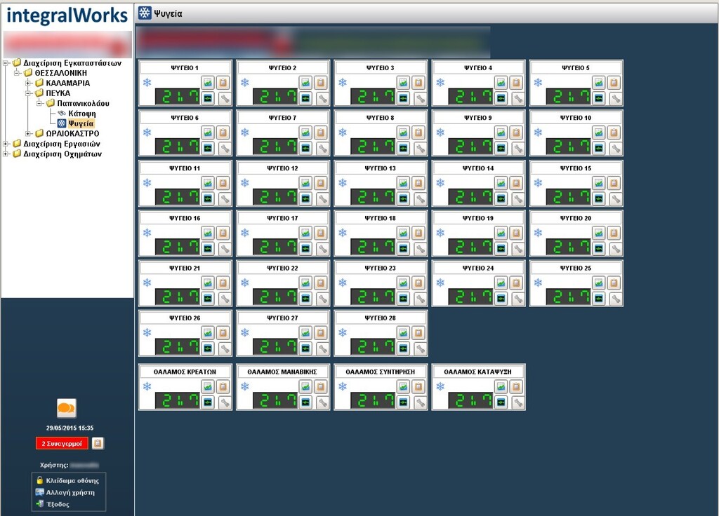
Task: Expand the Διαχείριση Οχημάτων tree node
Action: click(x=6, y=154)
